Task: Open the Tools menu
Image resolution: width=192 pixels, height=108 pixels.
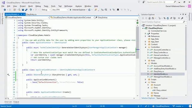Action: pyautogui.click(x=53, y=6)
